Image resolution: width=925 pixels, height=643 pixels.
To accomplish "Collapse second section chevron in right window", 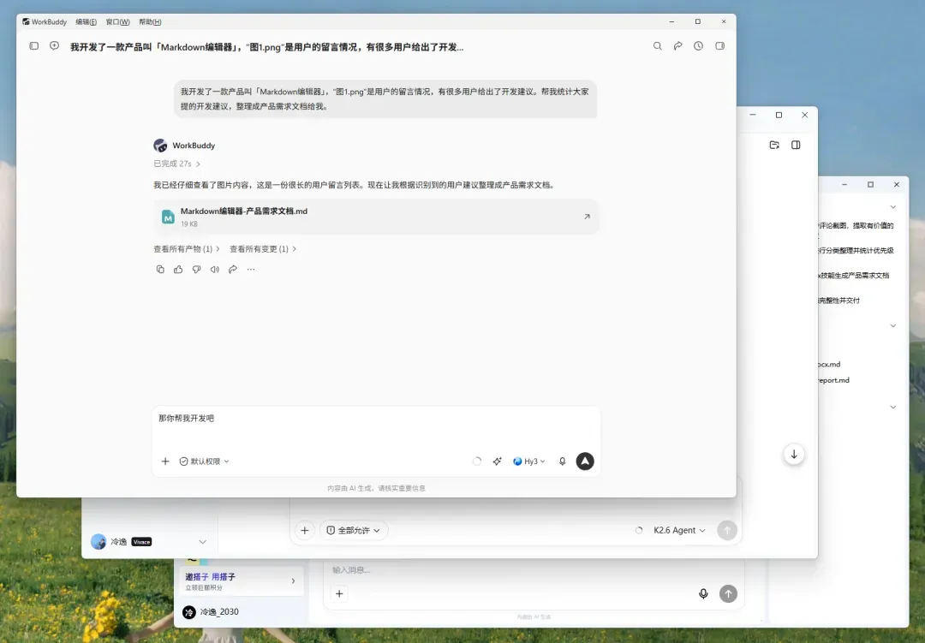I will (x=892, y=325).
